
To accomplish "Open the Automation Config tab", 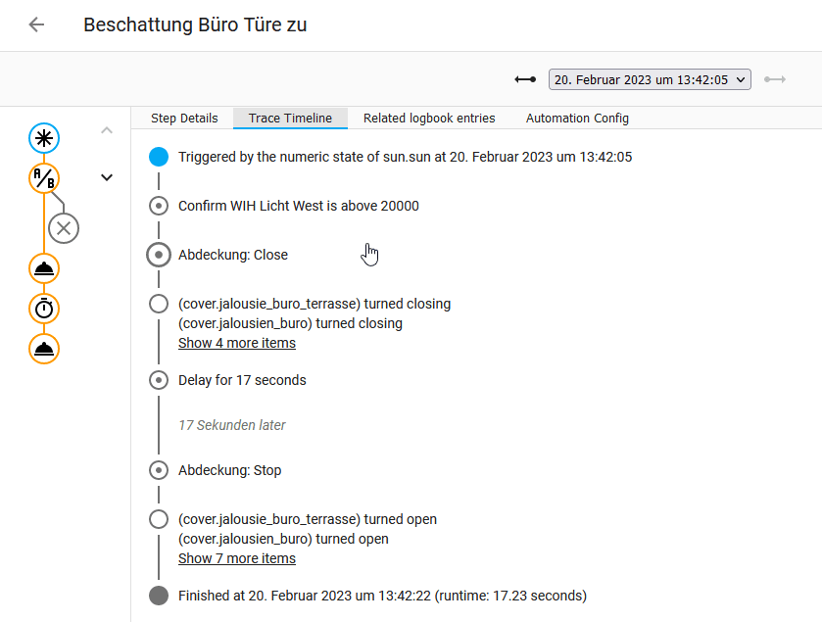I will (x=577, y=119).
